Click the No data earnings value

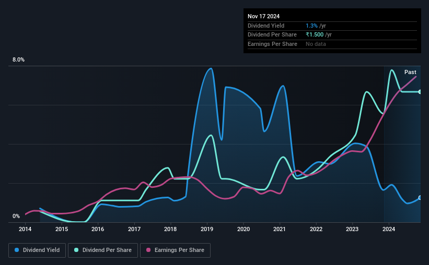pyautogui.click(x=316, y=44)
